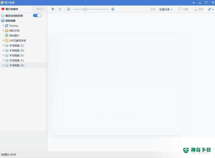Expand 本地磁盘 (C:) node
Screen dimensions: 215x158
tap(3, 45)
